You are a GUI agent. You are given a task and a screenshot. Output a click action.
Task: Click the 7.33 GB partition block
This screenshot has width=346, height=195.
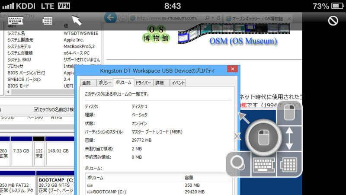[21, 151]
